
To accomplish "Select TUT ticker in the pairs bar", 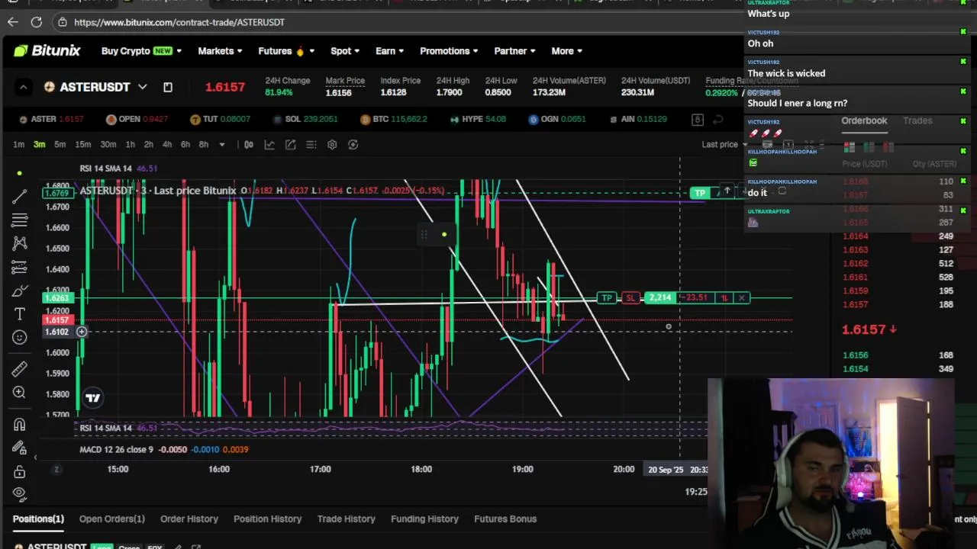I will coord(221,119).
